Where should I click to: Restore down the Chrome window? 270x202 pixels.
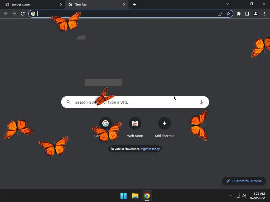(x=252, y=4)
